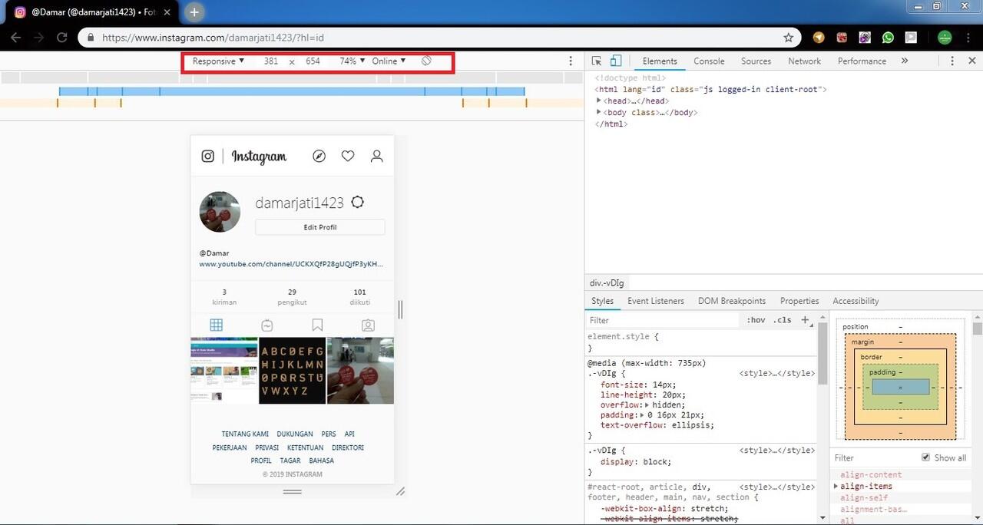Open the red badges photo thumbnail
Image resolution: width=983 pixels, height=525 pixels.
pyautogui.click(x=360, y=371)
